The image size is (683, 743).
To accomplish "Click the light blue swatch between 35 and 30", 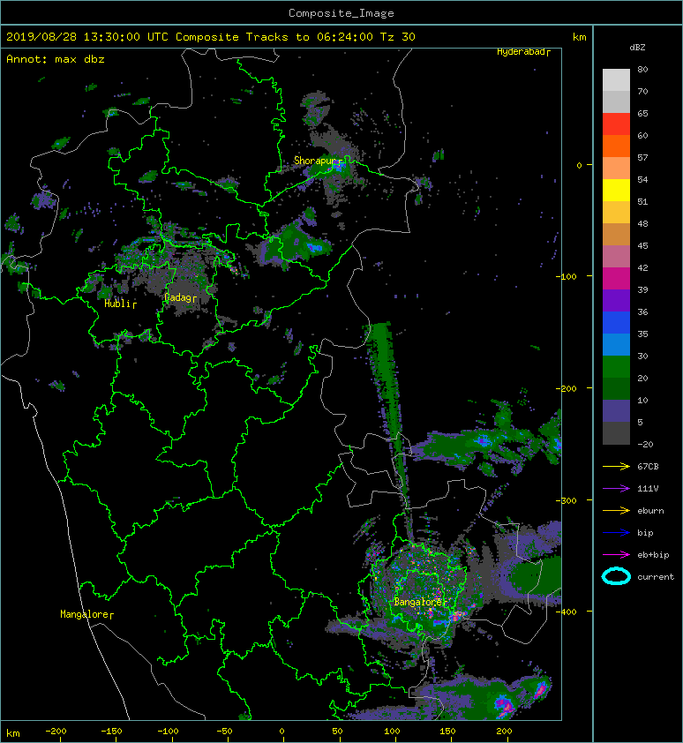I will [616, 345].
